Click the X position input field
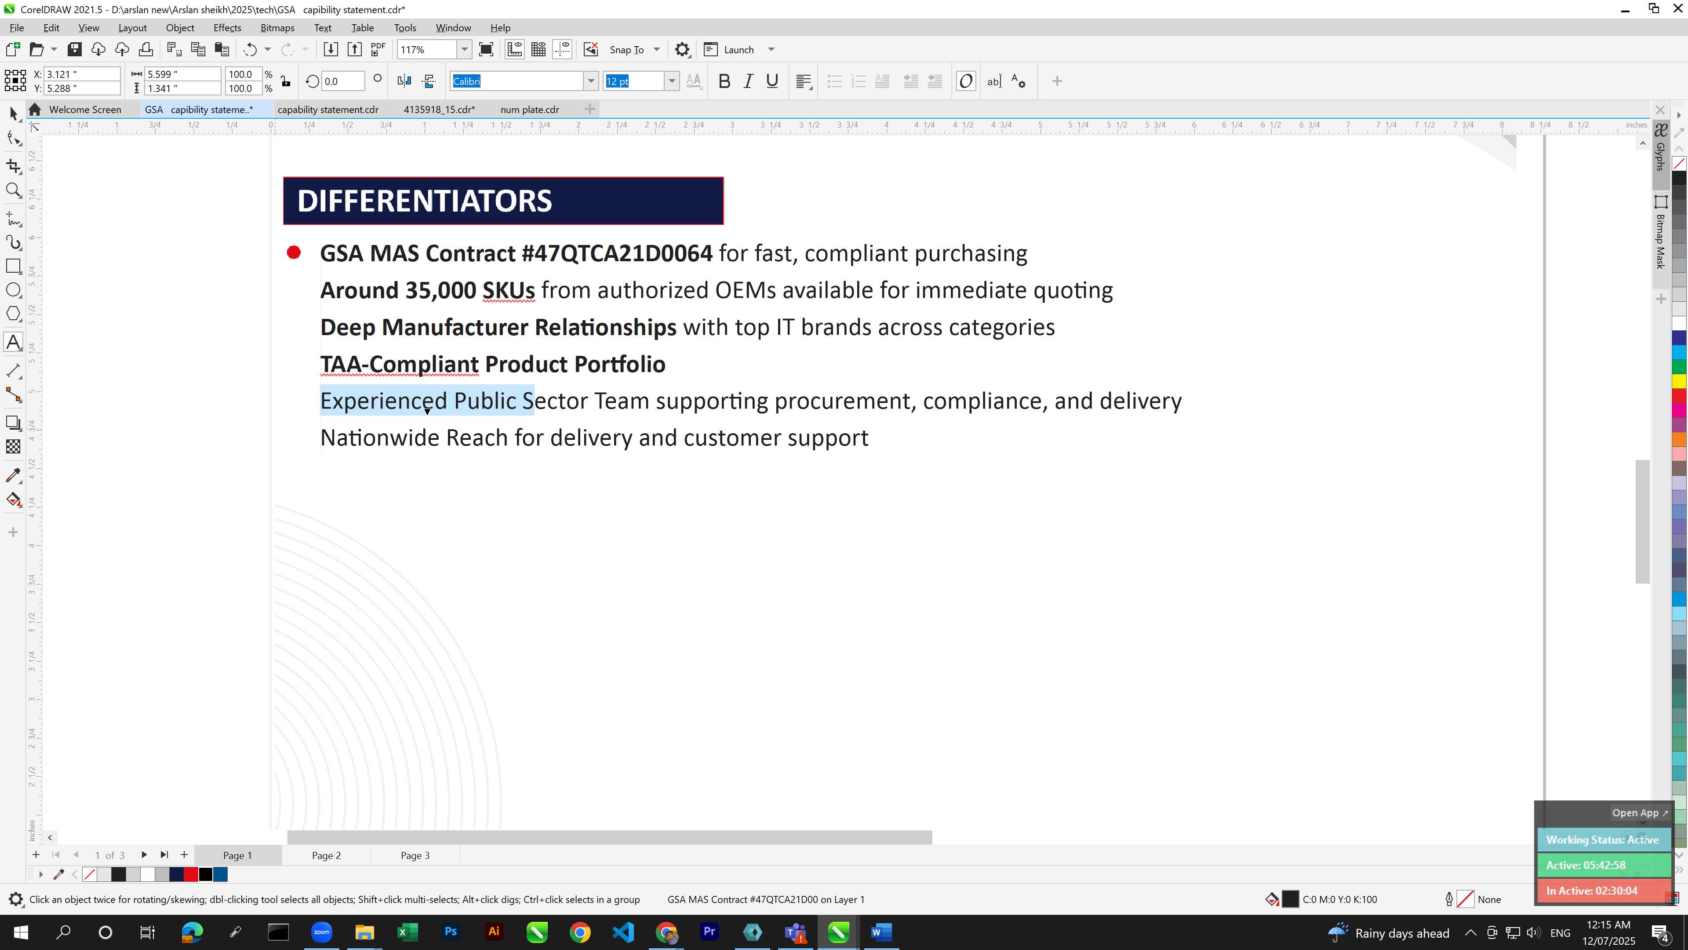The height and width of the screenshot is (950, 1688). (x=82, y=74)
